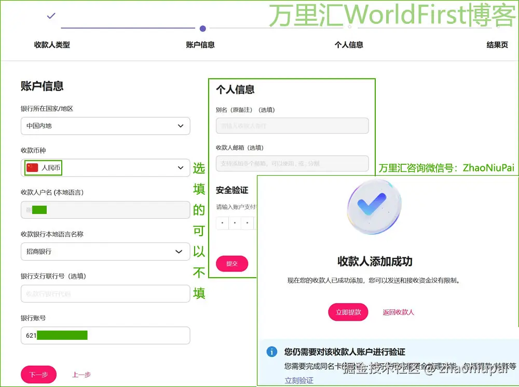Image resolution: width=519 pixels, height=387 pixels.
Task: Open the 立刻验证 verification link
Action: click(x=300, y=380)
